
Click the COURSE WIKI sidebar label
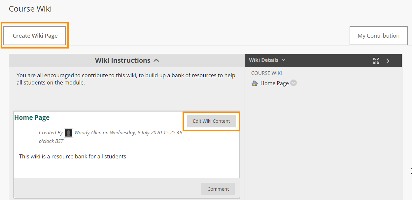(x=266, y=73)
